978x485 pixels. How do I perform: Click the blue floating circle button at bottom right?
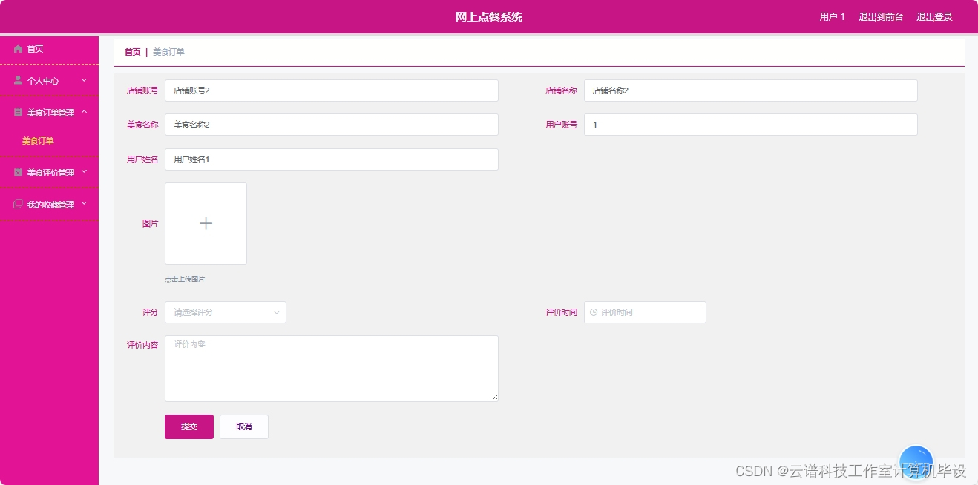916,462
